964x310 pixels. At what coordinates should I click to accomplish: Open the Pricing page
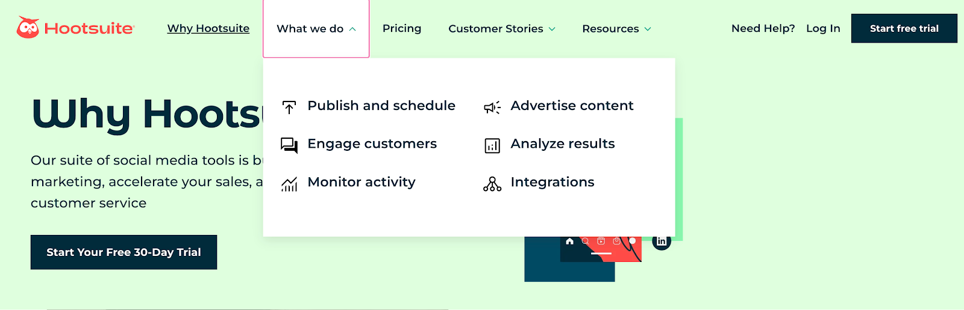tap(402, 28)
